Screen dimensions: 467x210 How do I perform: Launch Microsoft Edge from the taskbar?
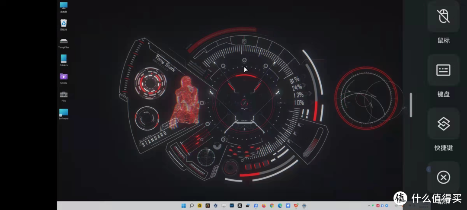pos(280,206)
